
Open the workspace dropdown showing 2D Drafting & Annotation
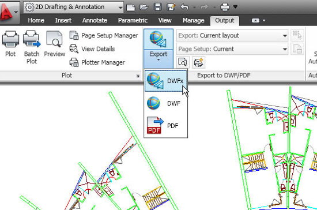pos(73,7)
